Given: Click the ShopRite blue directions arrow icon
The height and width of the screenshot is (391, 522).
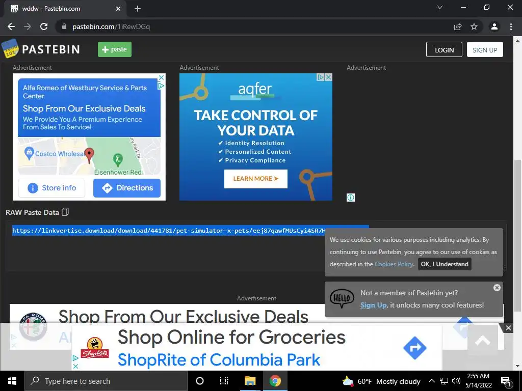Looking at the screenshot, I should pos(414,348).
